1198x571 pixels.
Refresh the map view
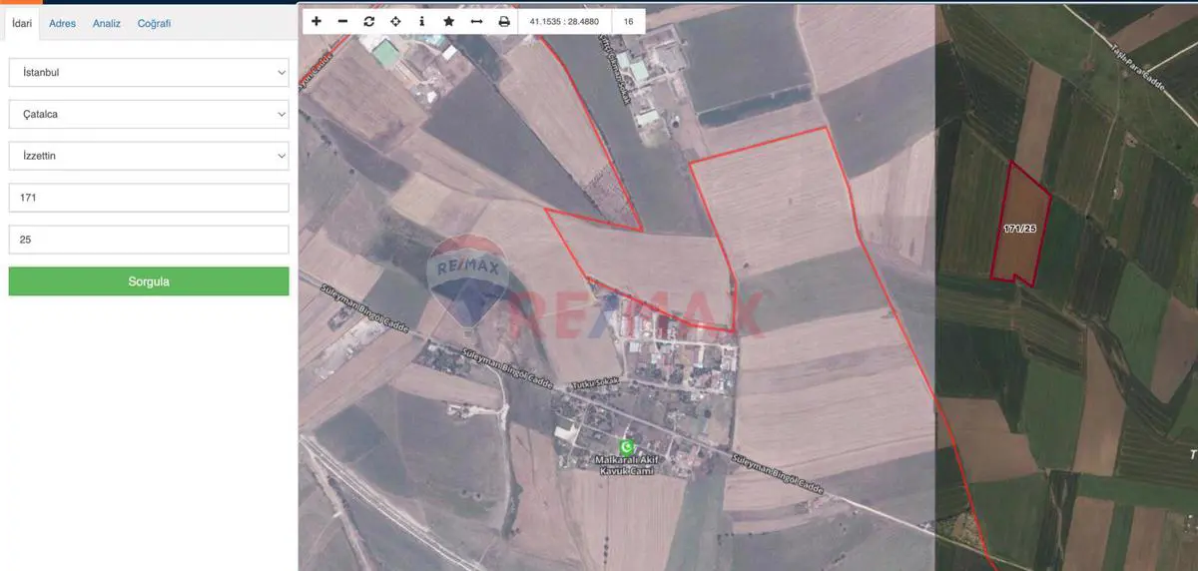369,21
